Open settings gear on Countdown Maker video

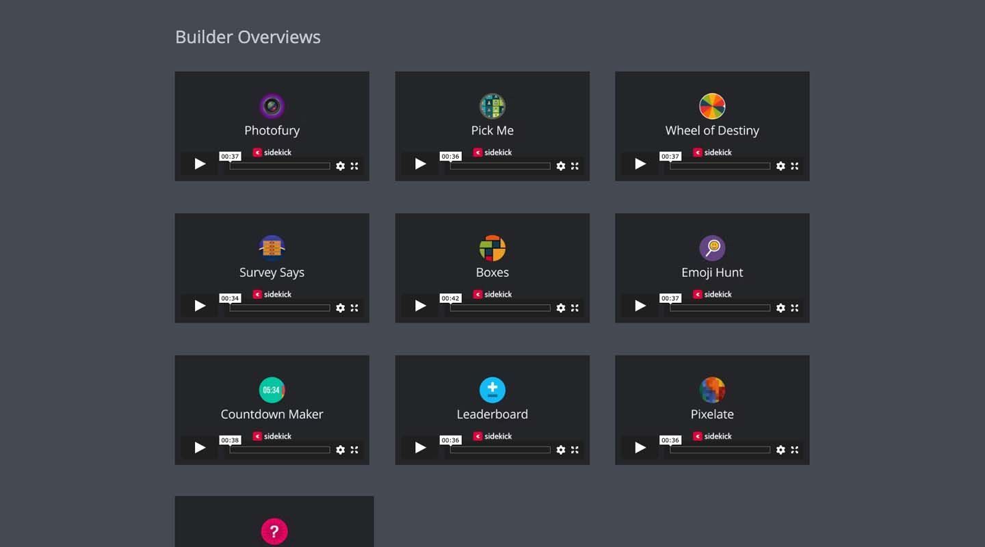341,450
